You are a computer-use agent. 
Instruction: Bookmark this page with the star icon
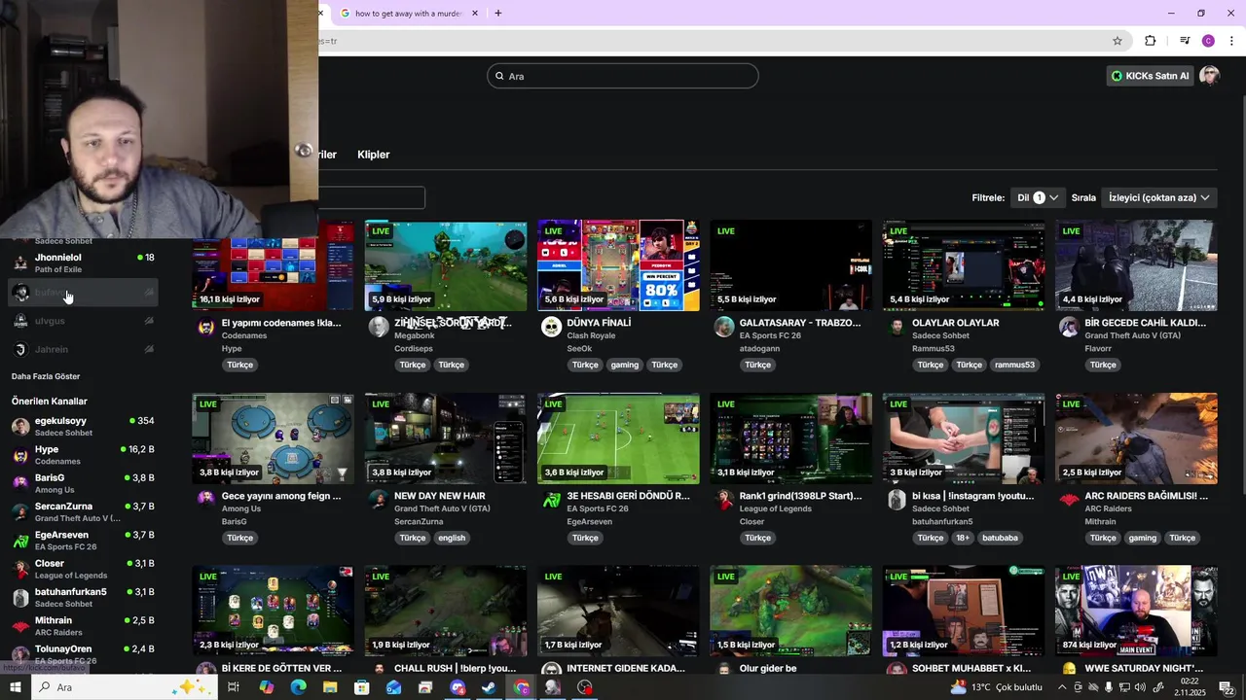[1118, 41]
